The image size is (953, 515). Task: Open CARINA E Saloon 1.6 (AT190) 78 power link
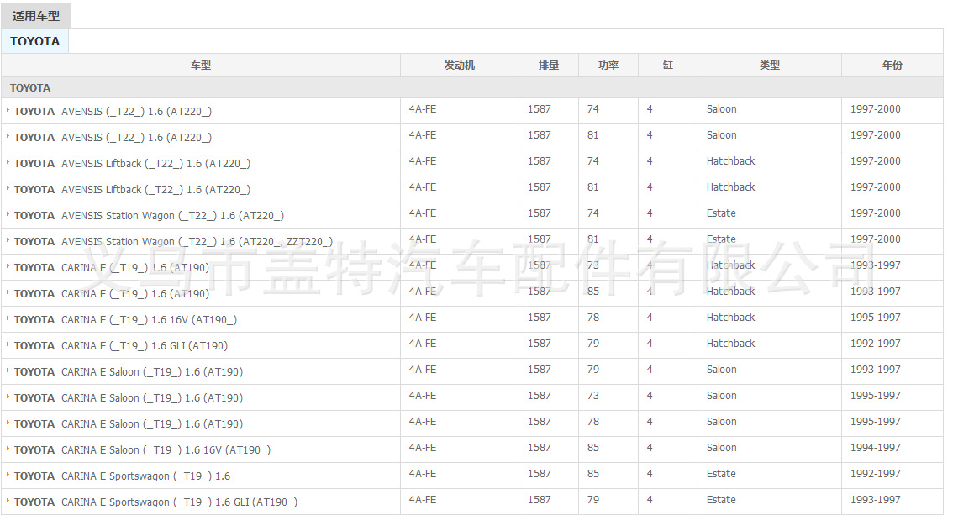coord(129,424)
